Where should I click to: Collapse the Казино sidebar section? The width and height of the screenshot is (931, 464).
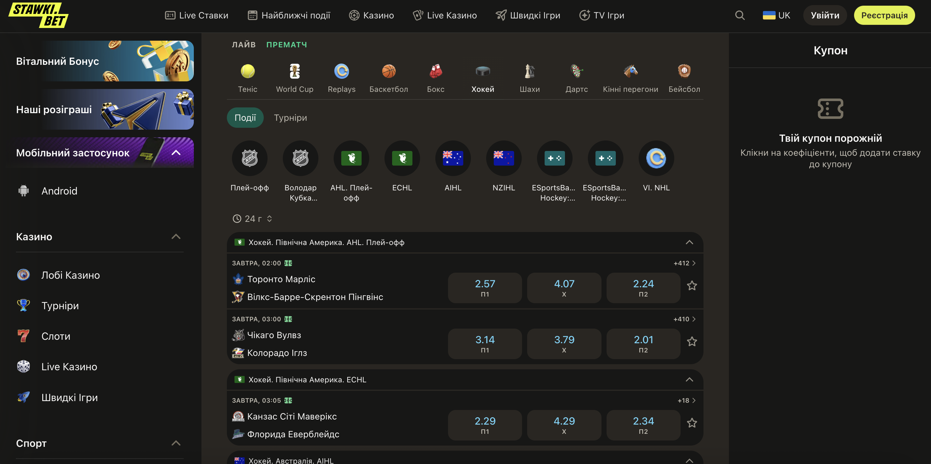tap(176, 237)
